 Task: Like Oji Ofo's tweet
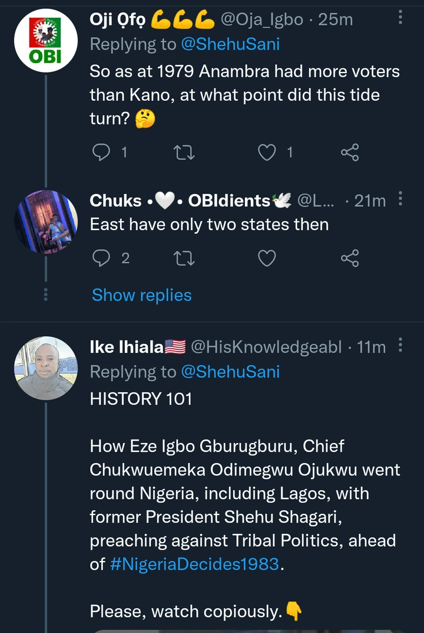(x=268, y=153)
